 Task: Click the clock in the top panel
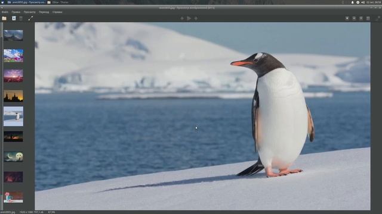point(374,2)
